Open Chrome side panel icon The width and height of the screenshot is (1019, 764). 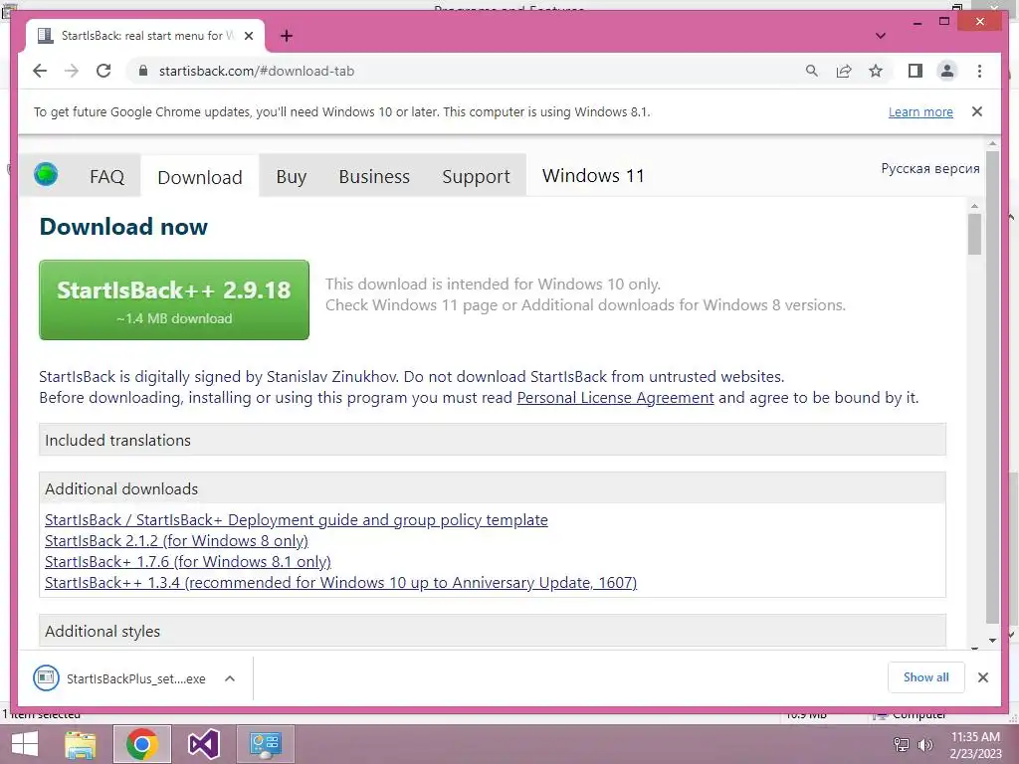point(916,71)
